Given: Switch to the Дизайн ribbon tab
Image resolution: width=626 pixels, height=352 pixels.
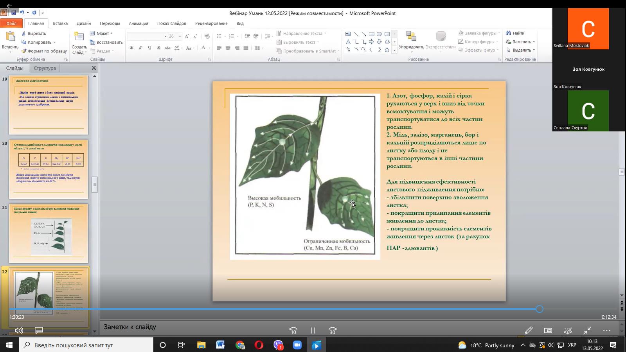Looking at the screenshot, I should pyautogui.click(x=84, y=23).
